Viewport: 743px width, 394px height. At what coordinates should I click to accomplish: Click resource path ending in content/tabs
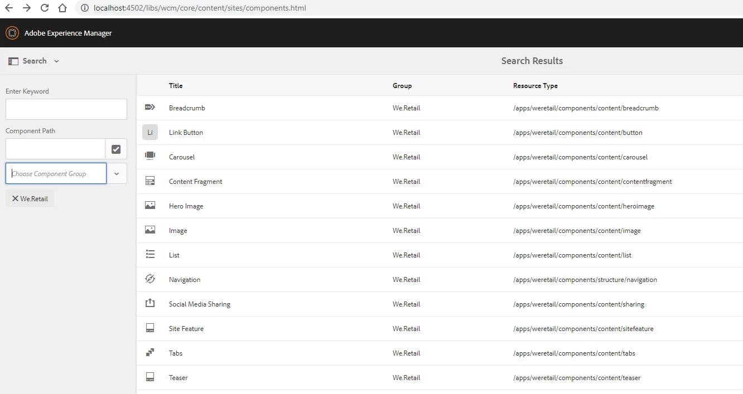[x=574, y=353]
